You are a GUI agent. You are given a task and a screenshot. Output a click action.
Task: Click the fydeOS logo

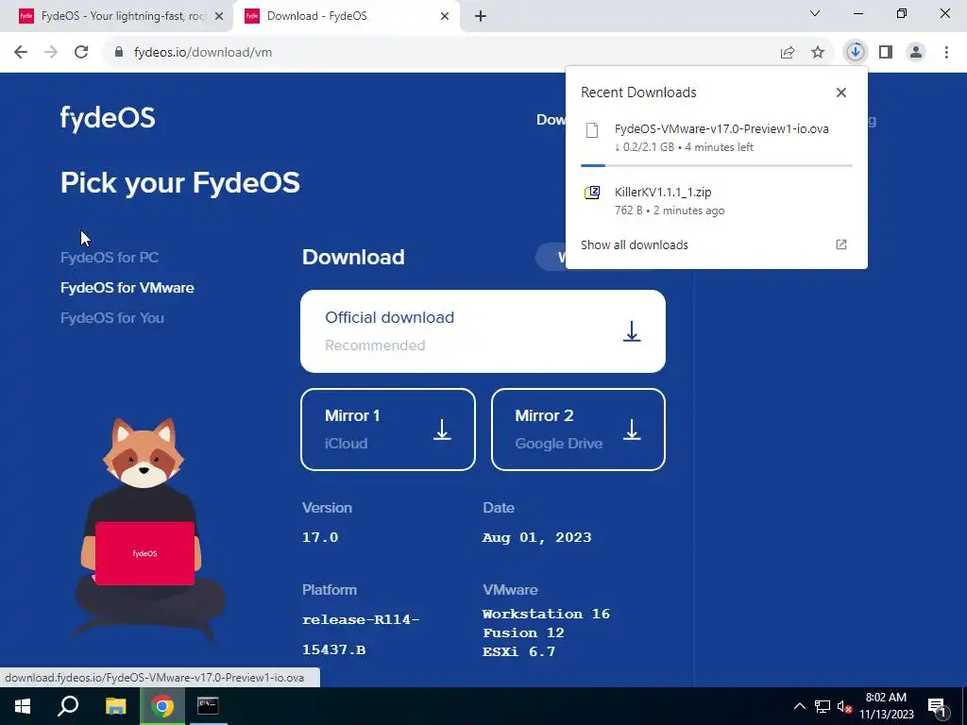click(x=108, y=118)
